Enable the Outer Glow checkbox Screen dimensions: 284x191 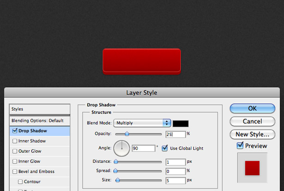[15, 151]
